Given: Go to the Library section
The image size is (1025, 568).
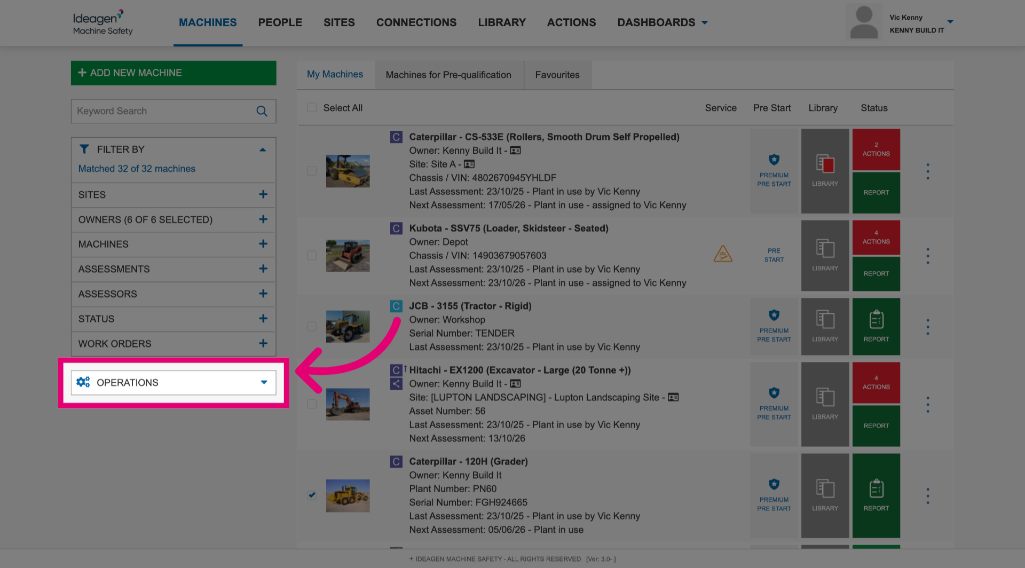Looking at the screenshot, I should point(502,22).
